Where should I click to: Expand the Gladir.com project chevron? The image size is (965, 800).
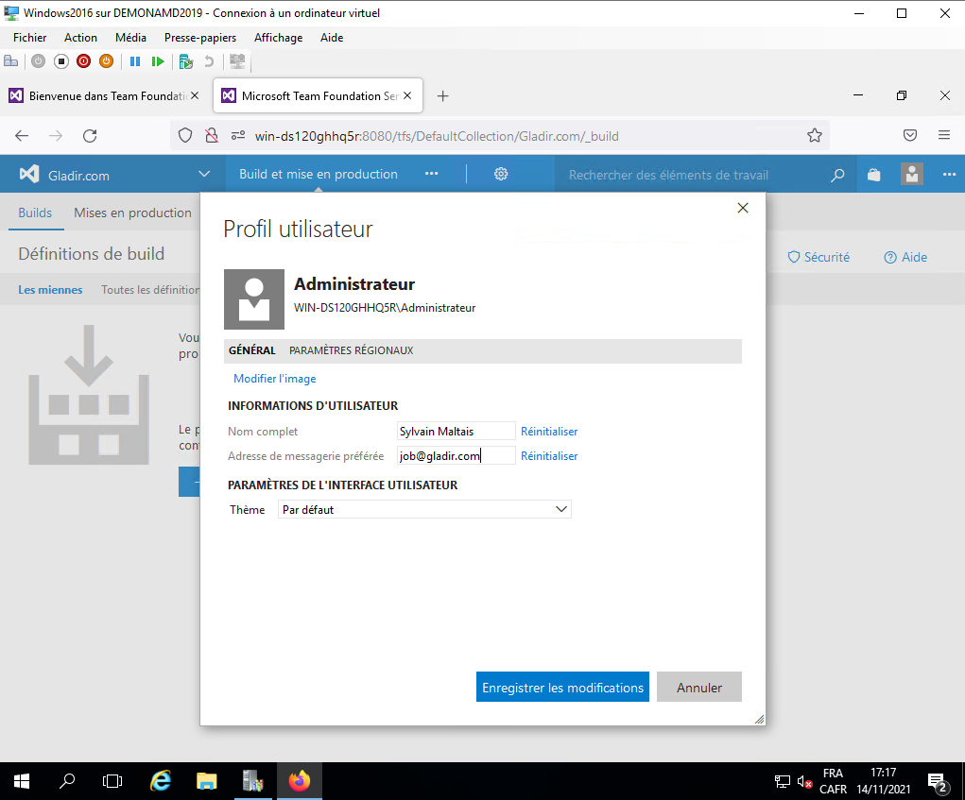click(x=204, y=174)
